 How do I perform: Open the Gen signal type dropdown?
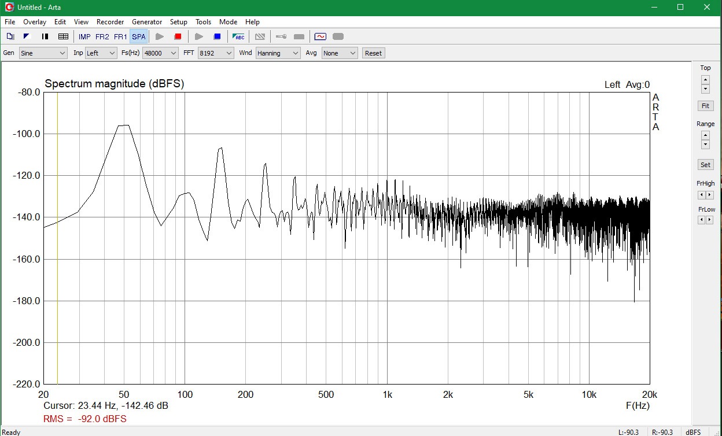[43, 53]
